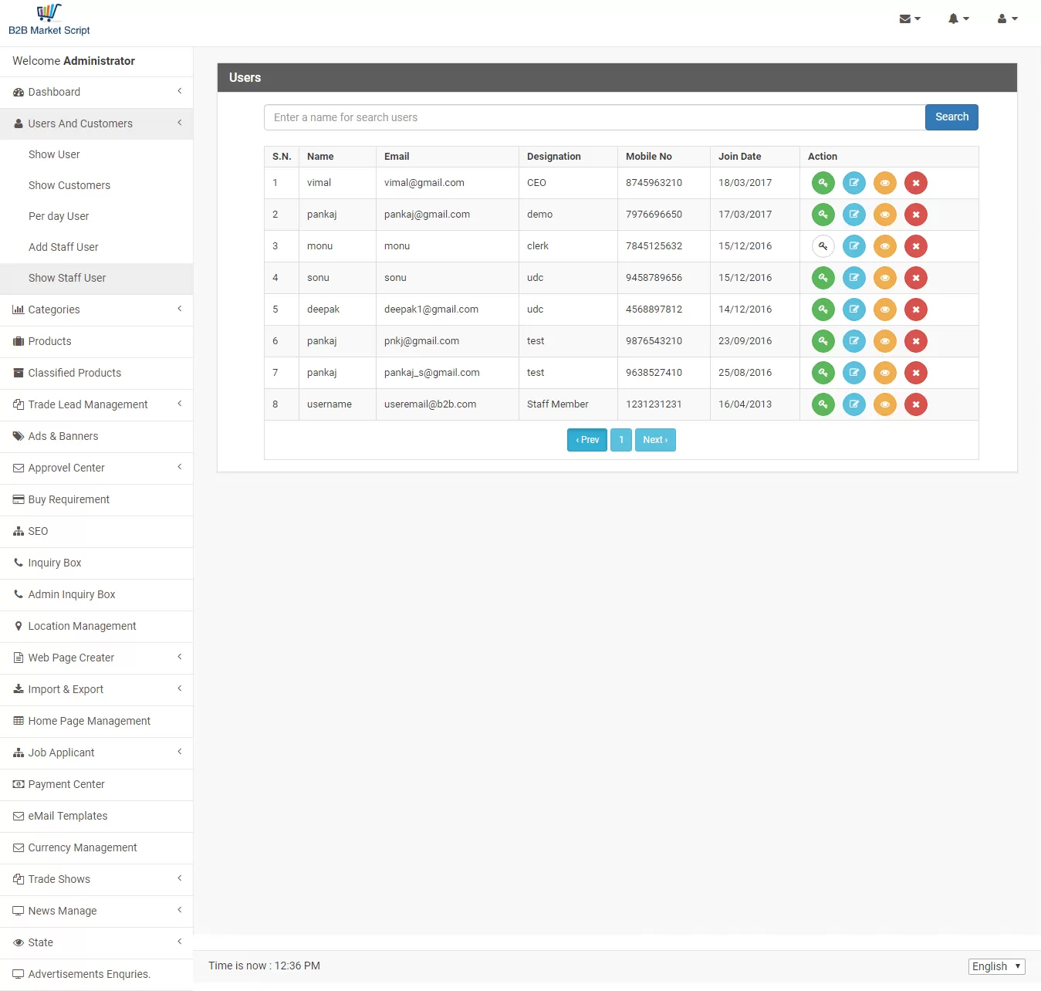The image size is (1041, 991).
Task: Open the SEO sidebar item
Action: point(96,531)
